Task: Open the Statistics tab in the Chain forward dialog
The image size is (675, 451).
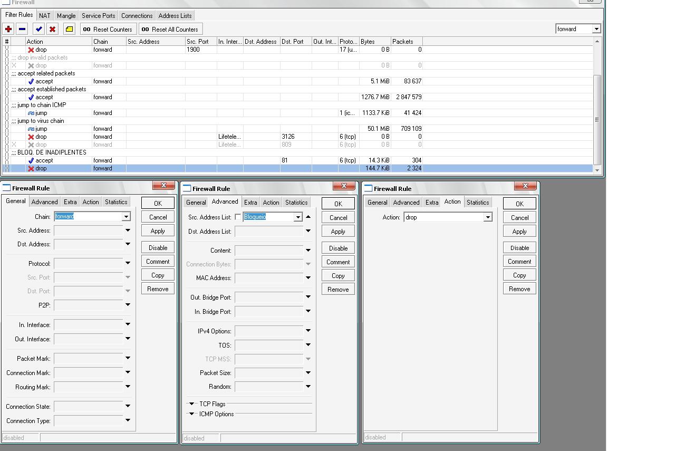Action: (116, 202)
